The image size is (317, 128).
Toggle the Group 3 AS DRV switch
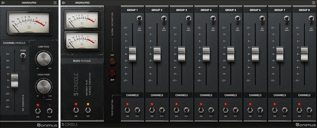click(188, 19)
